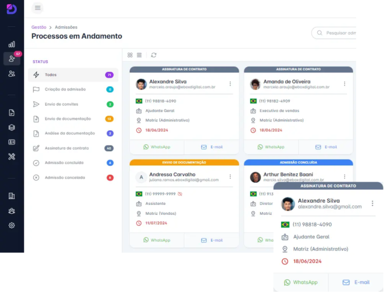The height and width of the screenshot is (292, 384).
Task: Open the company building sidebar icon
Action: click(x=12, y=196)
